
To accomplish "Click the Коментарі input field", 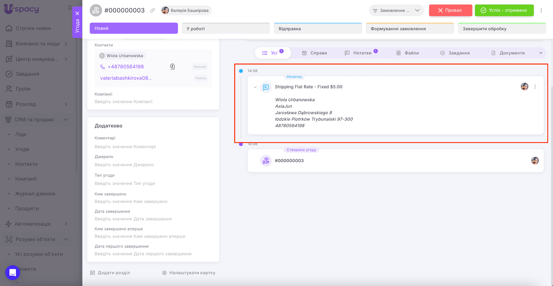I will [125, 147].
